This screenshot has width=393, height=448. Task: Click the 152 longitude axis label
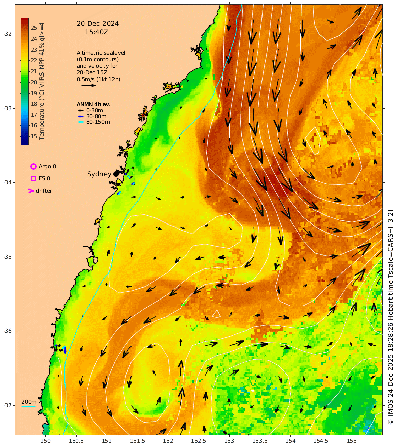(x=168, y=441)
